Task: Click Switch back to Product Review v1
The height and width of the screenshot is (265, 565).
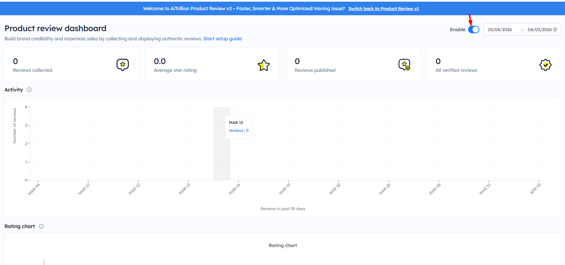Action: click(383, 8)
